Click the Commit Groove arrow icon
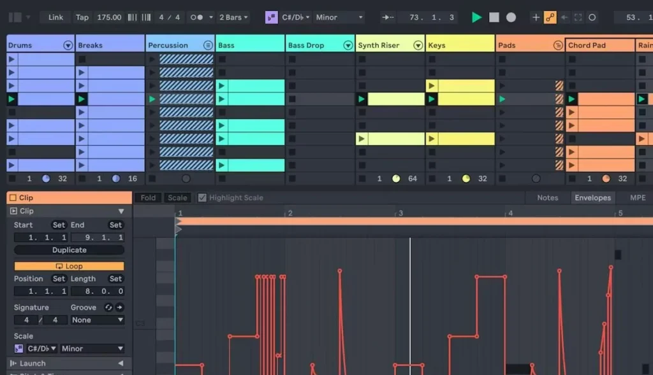 (119, 308)
